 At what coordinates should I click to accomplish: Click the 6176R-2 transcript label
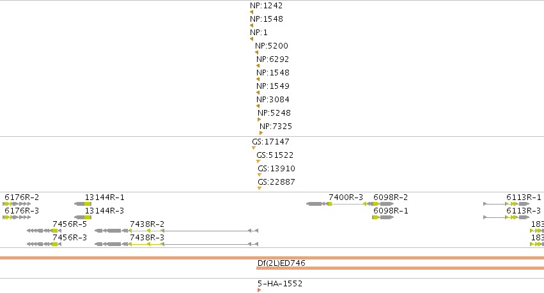click(x=22, y=197)
